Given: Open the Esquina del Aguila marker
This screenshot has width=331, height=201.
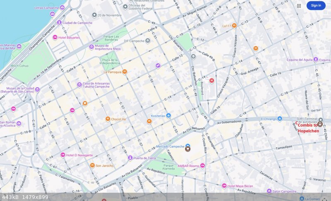Looking at the screenshot, I should pyautogui.click(x=316, y=60).
